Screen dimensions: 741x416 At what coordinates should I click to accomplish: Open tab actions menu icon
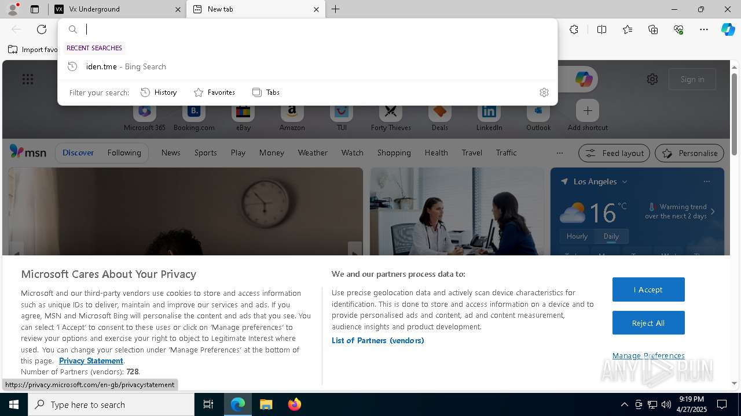pyautogui.click(x=35, y=9)
